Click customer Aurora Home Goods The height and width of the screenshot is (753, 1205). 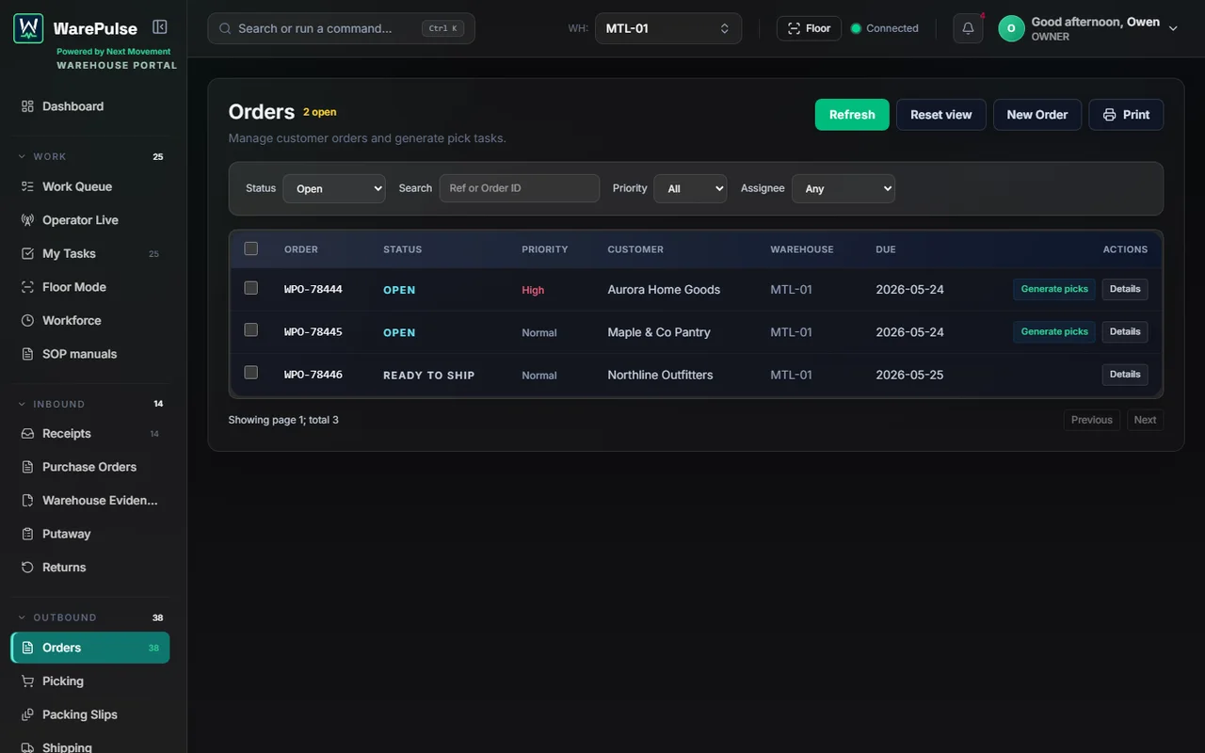[664, 290]
